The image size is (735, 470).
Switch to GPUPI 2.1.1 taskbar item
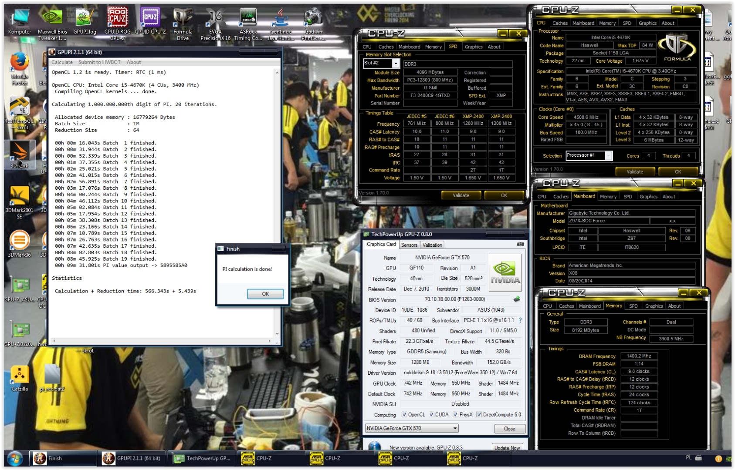[x=133, y=458]
